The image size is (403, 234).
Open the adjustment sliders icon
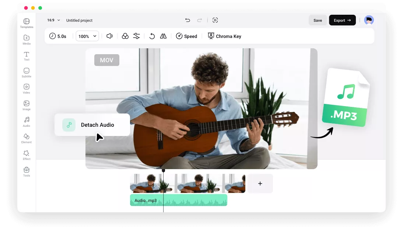point(136,36)
